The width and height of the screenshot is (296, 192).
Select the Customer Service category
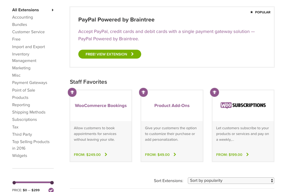(28, 32)
